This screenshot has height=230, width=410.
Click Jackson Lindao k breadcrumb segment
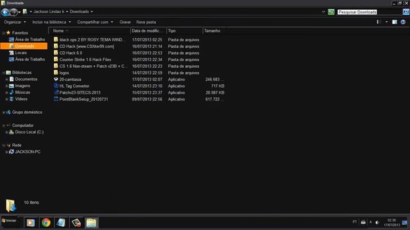click(49, 11)
